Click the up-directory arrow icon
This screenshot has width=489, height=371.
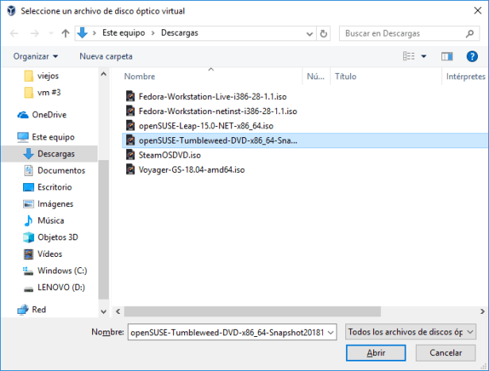[64, 33]
